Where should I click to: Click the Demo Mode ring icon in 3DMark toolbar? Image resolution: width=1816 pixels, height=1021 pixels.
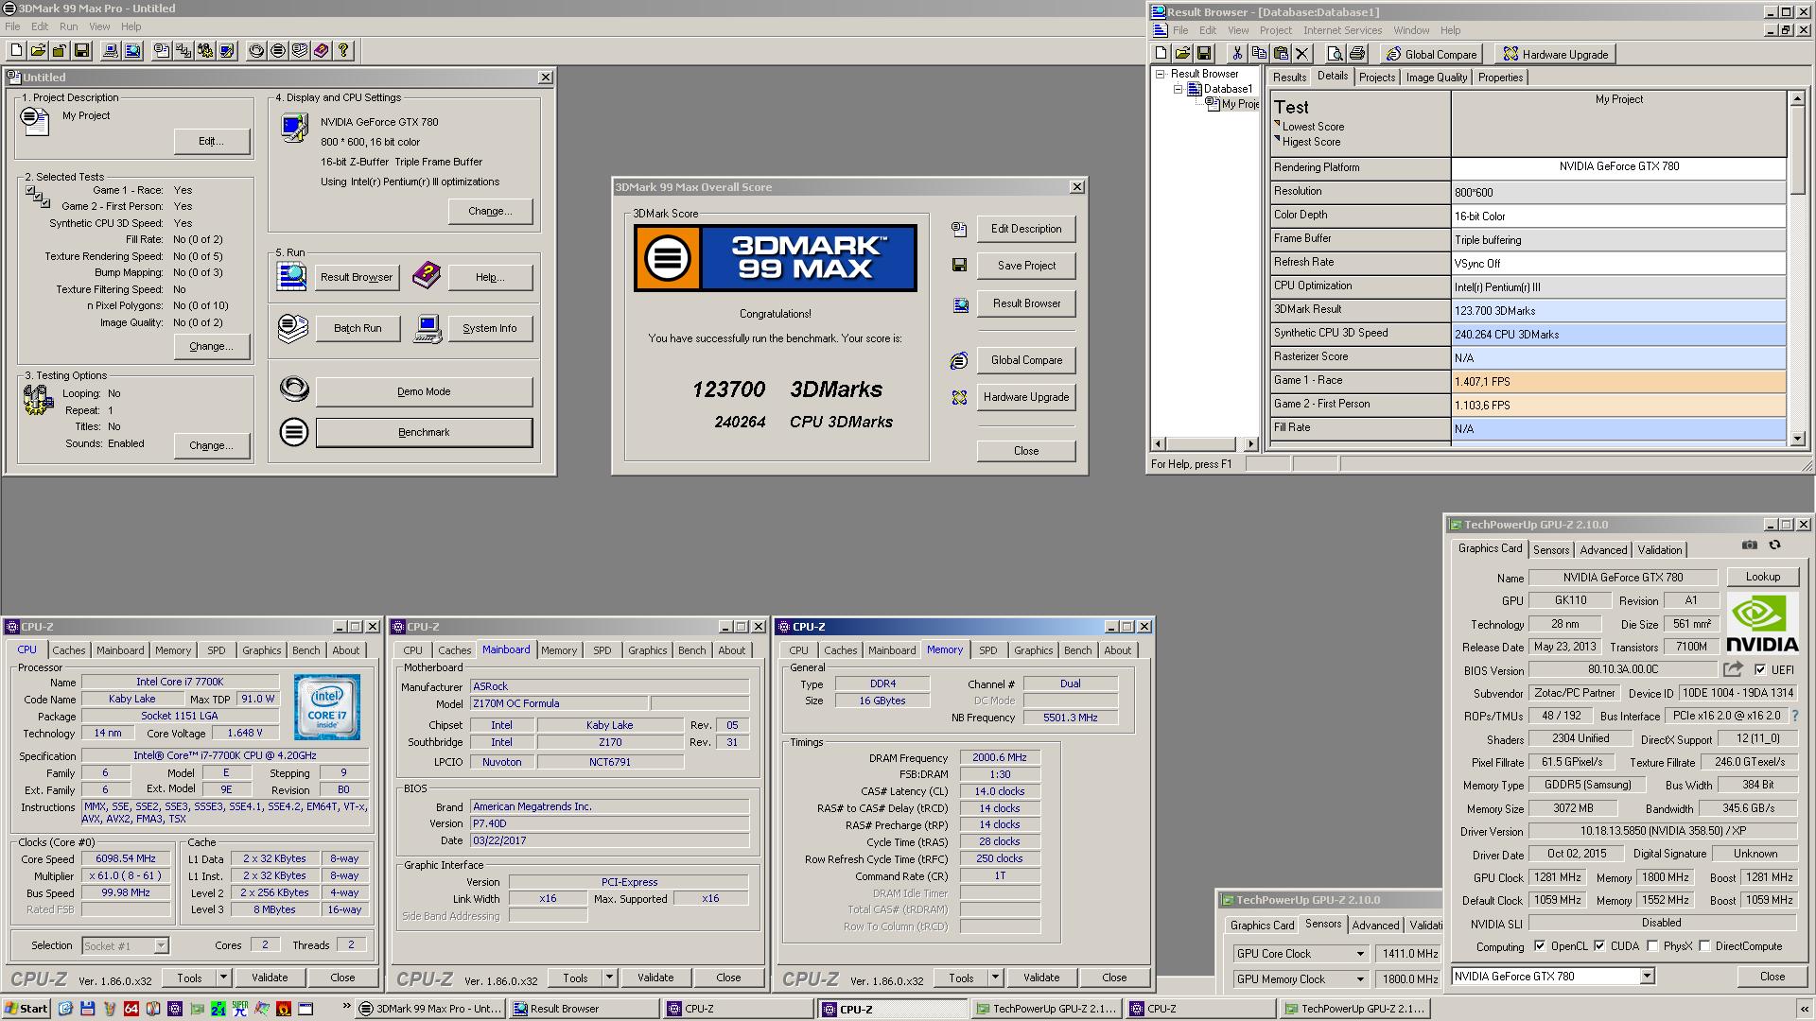point(256,51)
